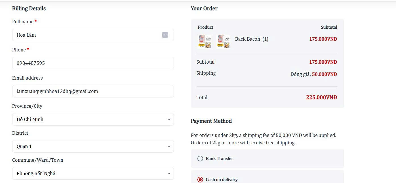Select the Cash on delivery radio button

pos(200,180)
